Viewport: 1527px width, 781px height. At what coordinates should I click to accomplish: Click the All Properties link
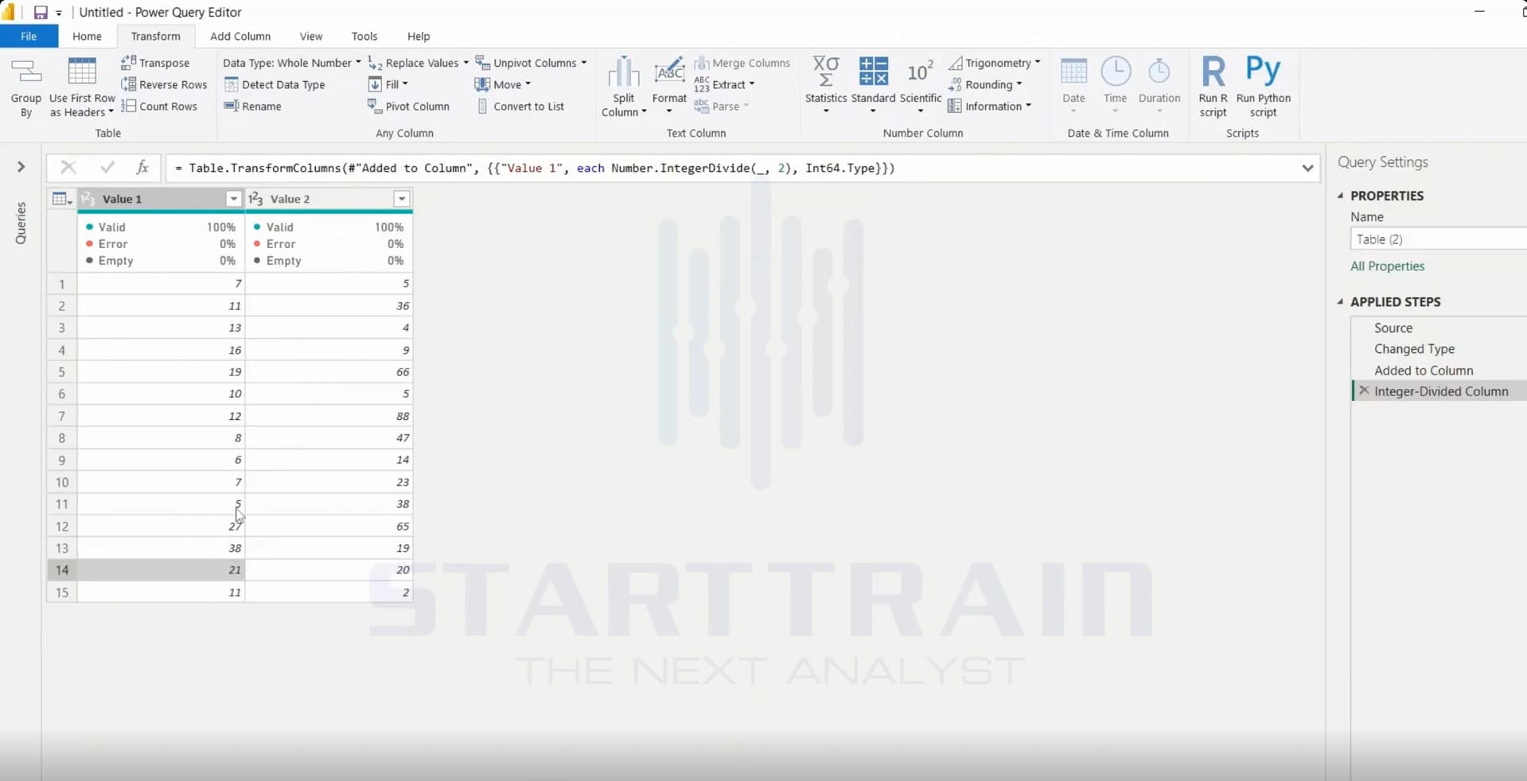[1387, 266]
